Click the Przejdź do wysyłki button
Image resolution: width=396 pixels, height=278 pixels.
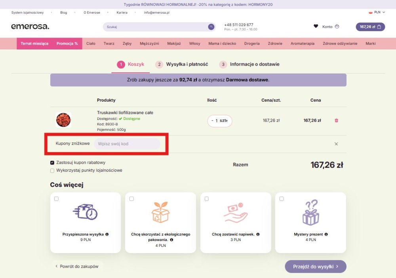(x=315, y=267)
